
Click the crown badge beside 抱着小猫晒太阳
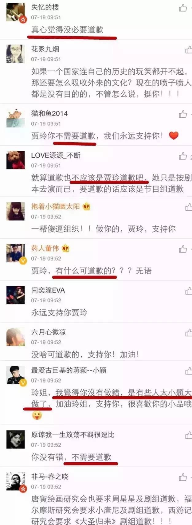pyautogui.click(x=86, y=206)
